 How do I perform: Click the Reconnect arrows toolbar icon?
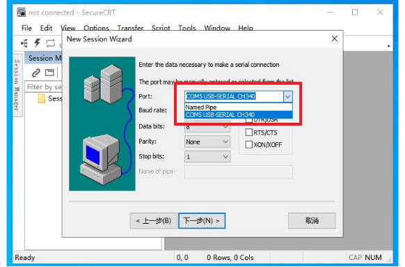(50, 43)
